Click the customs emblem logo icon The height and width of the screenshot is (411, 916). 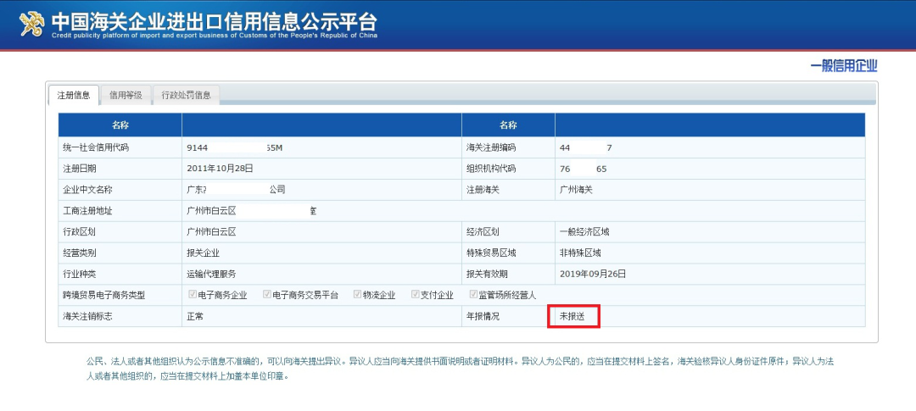pos(32,24)
